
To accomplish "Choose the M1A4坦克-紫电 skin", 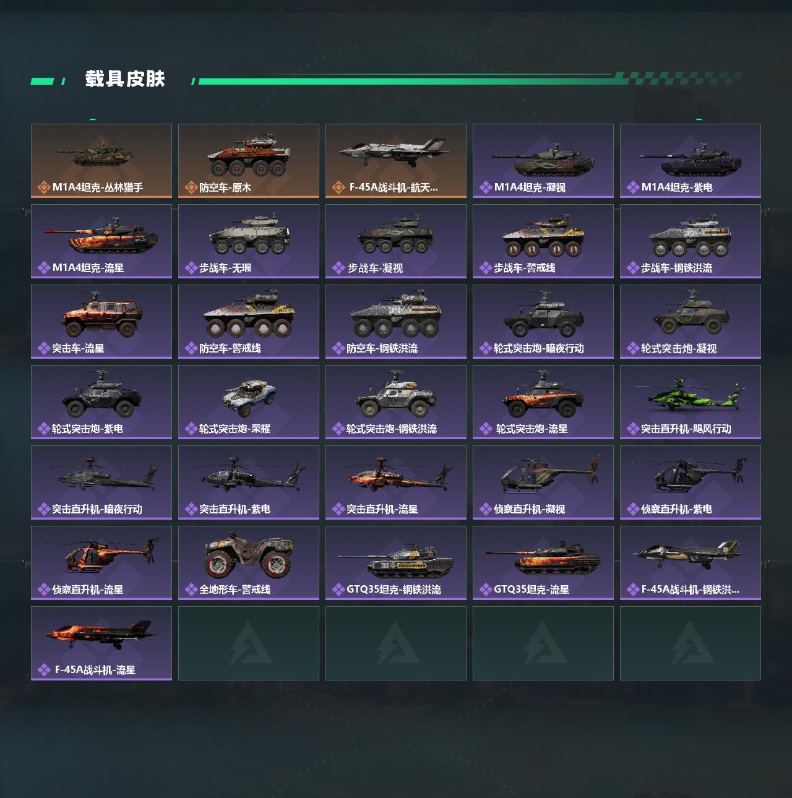I will point(691,161).
